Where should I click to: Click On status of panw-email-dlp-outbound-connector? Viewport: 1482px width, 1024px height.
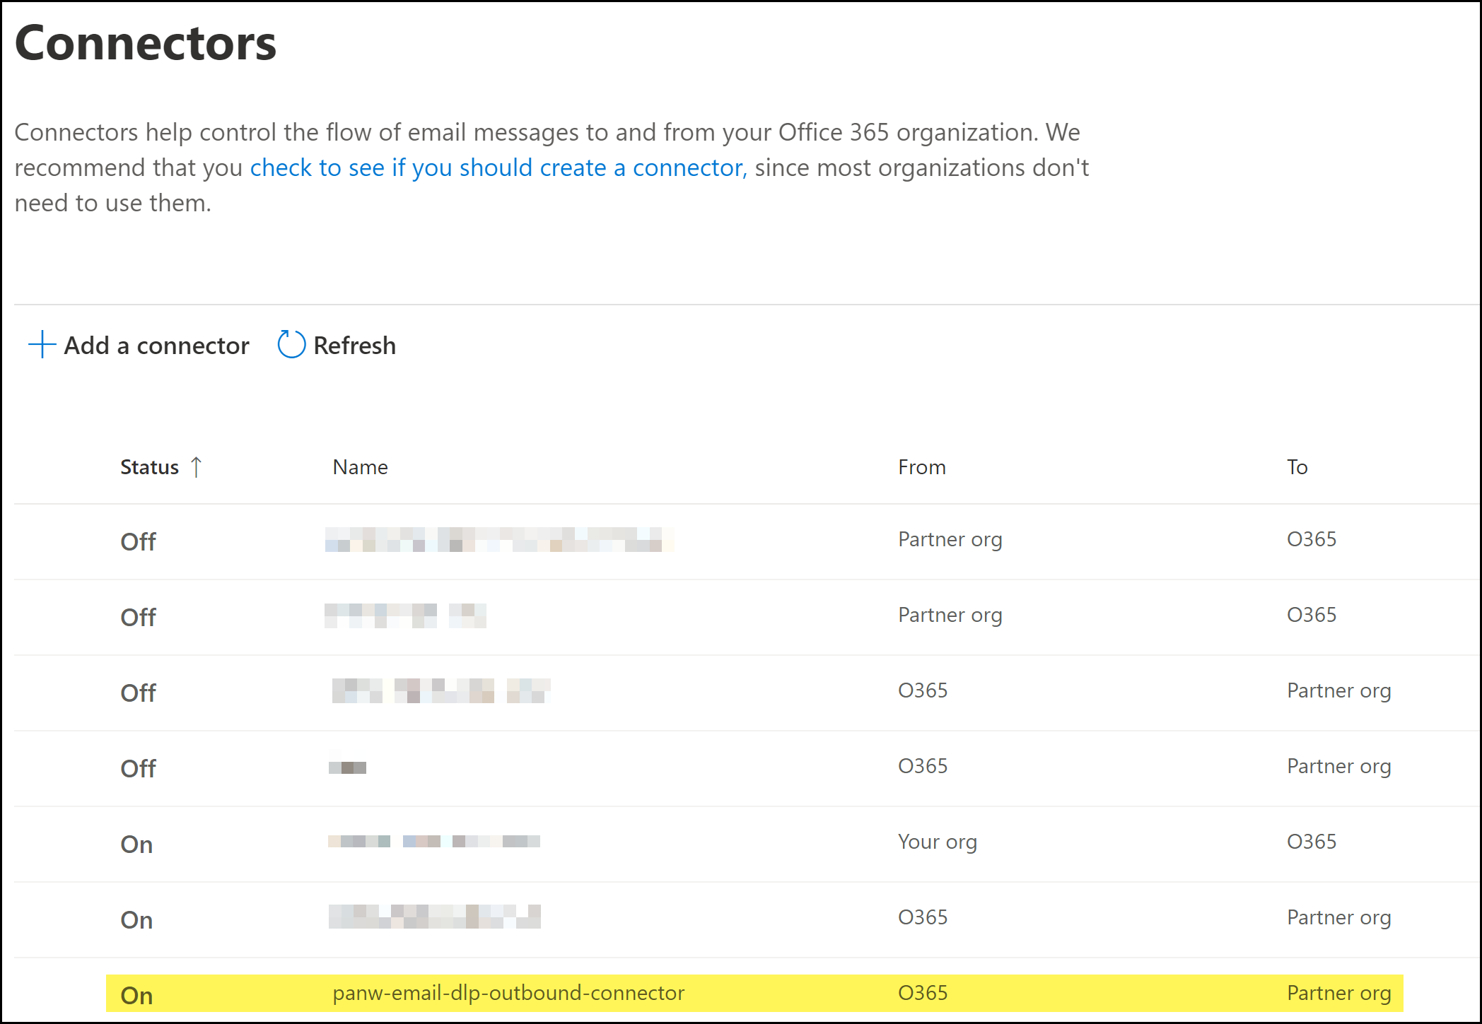click(136, 995)
